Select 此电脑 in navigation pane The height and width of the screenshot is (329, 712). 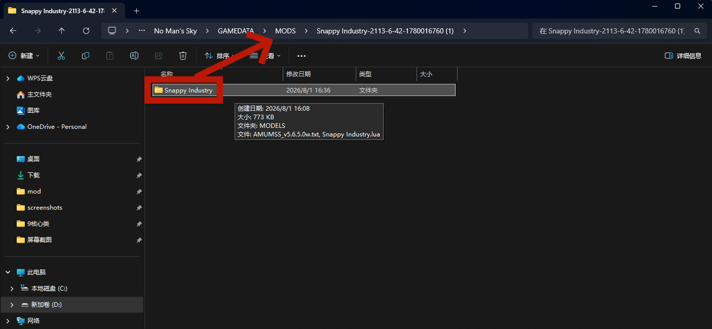click(x=31, y=272)
